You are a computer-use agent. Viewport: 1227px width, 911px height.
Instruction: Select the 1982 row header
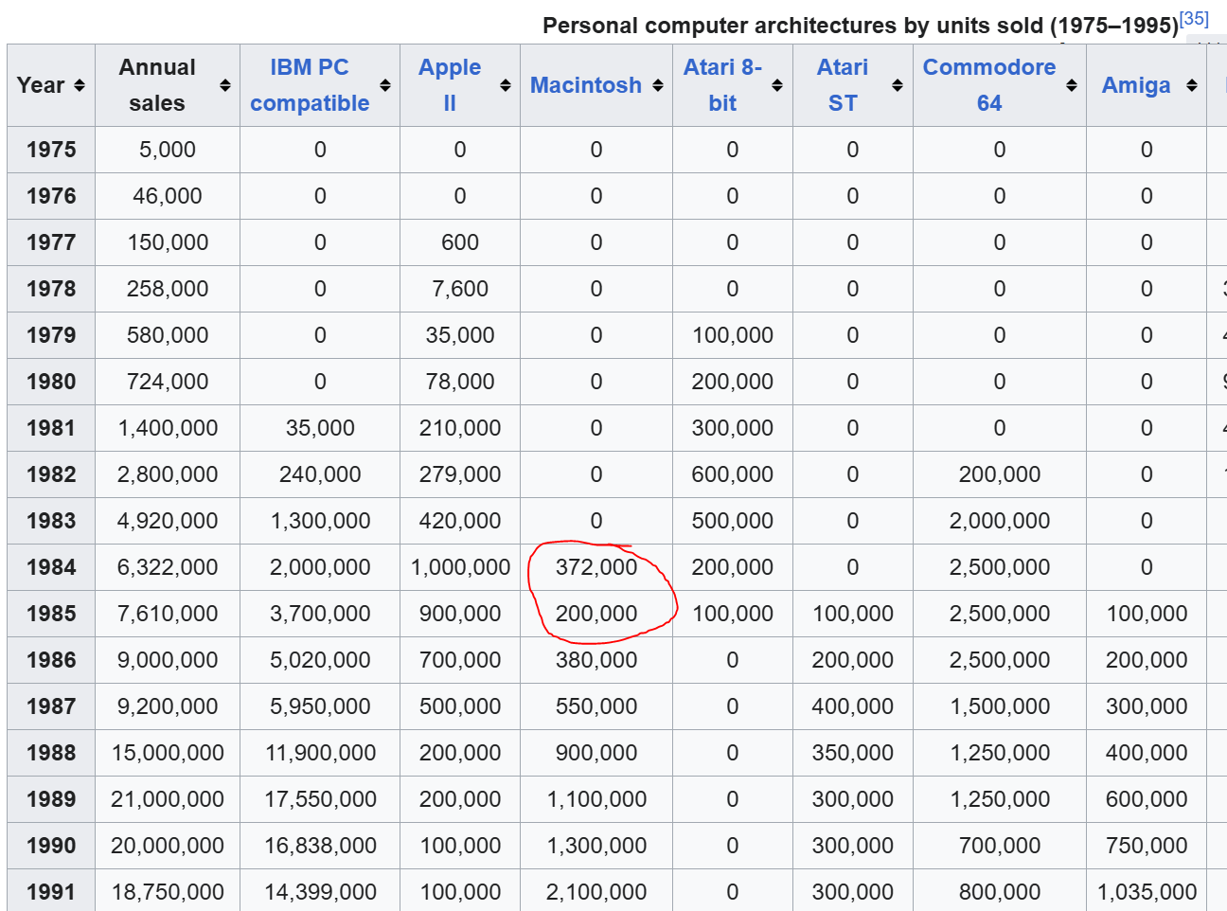tap(51, 474)
